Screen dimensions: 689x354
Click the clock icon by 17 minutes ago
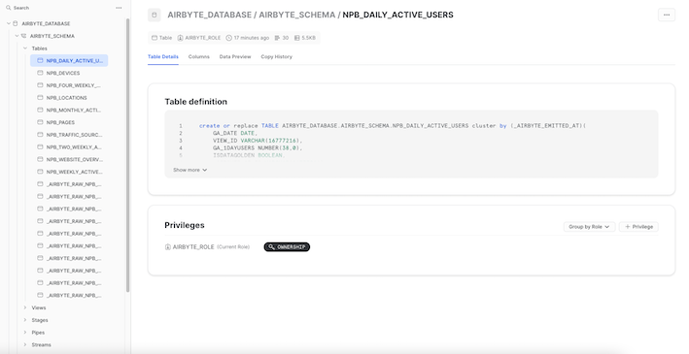(x=229, y=38)
